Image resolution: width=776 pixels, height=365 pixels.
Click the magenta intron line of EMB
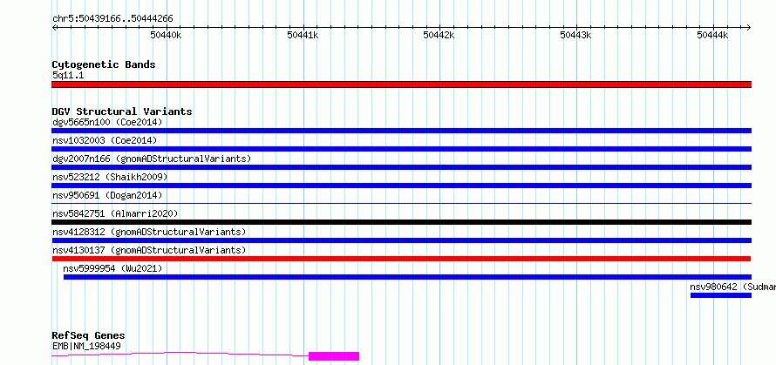pos(180,354)
